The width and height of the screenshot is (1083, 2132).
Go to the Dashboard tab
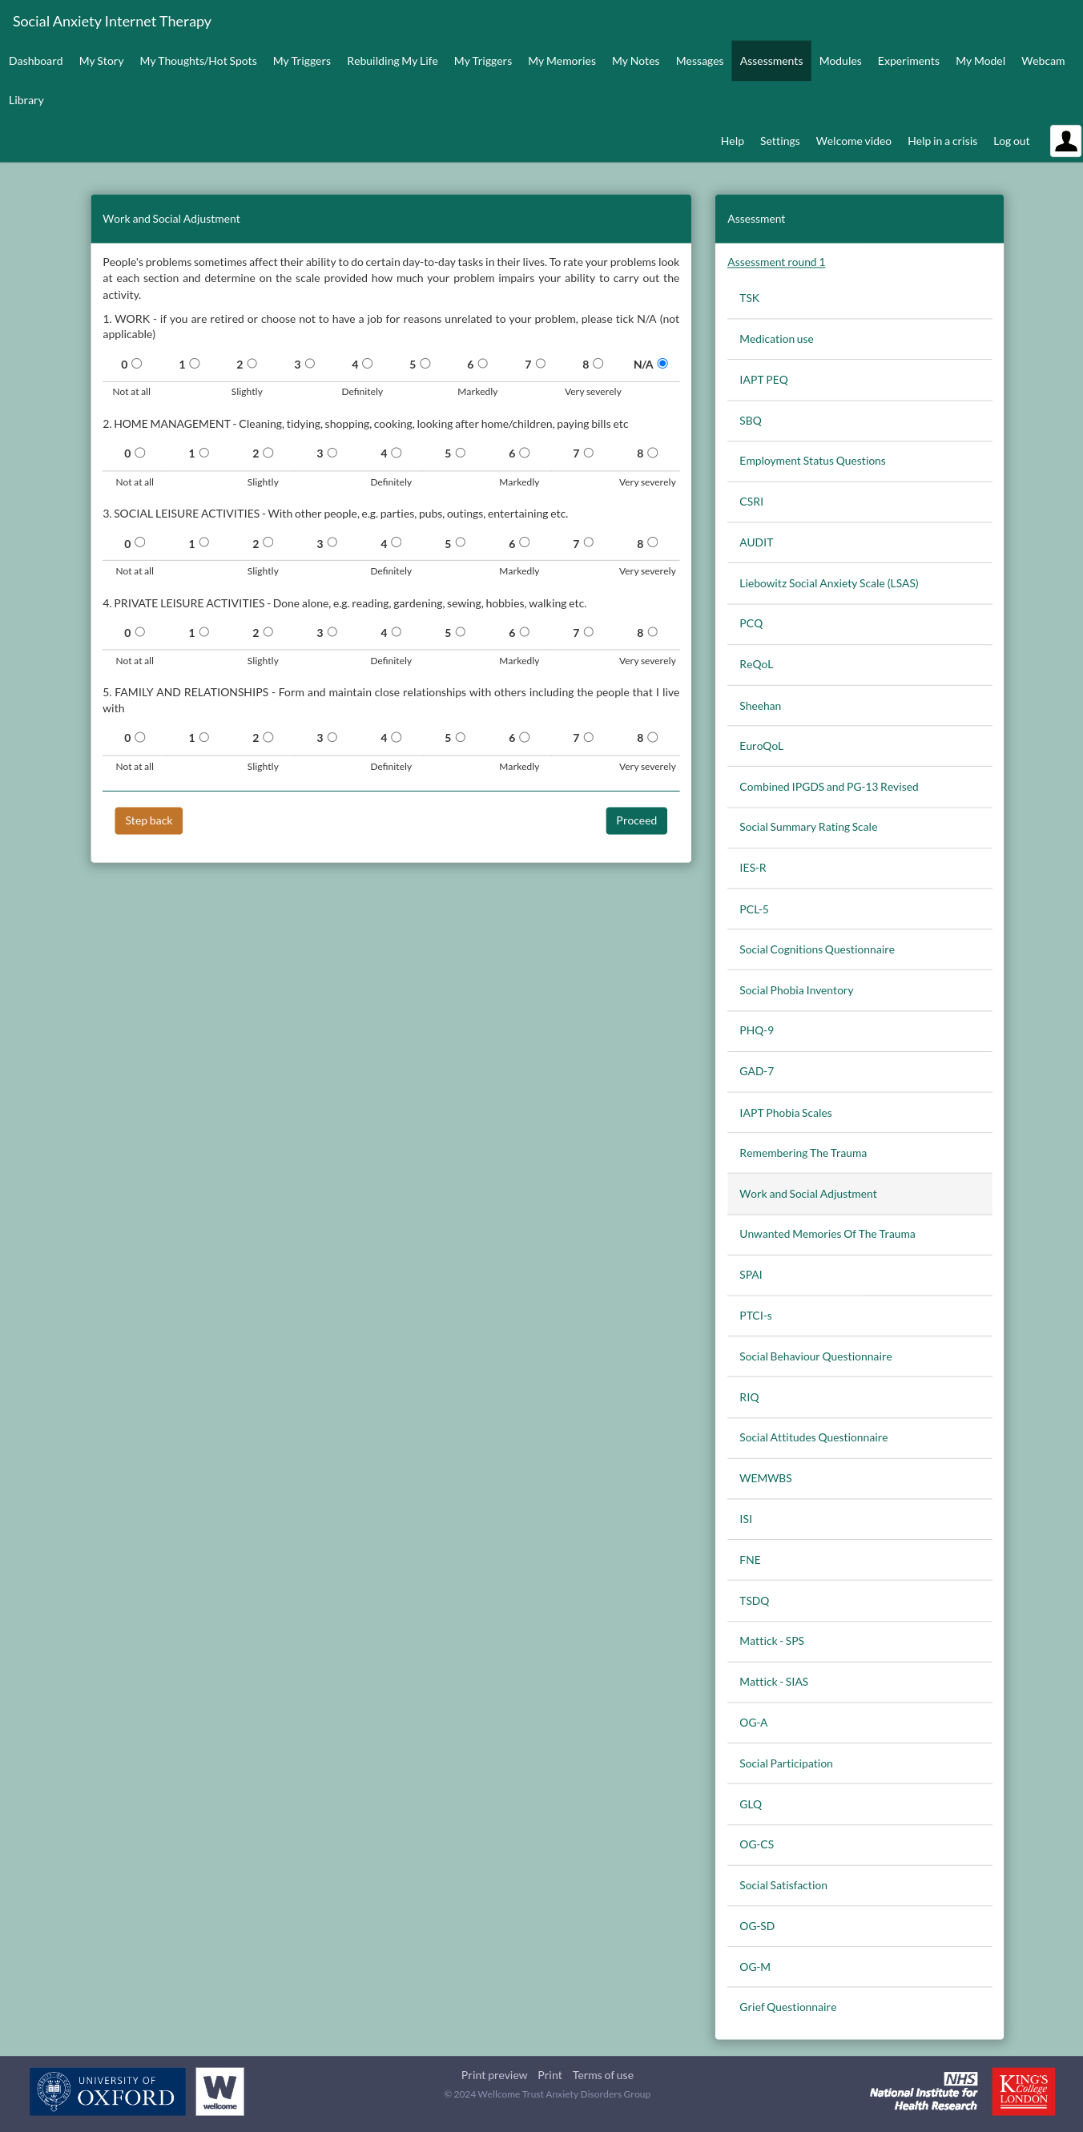(35, 61)
